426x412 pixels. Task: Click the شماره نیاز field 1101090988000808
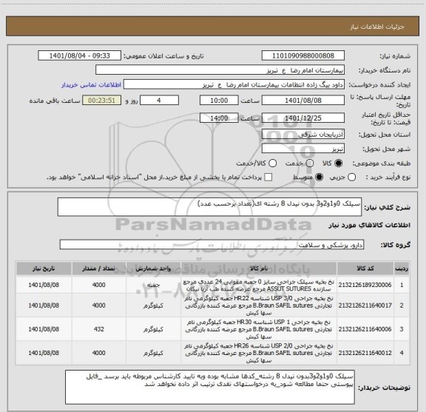[x=303, y=55]
